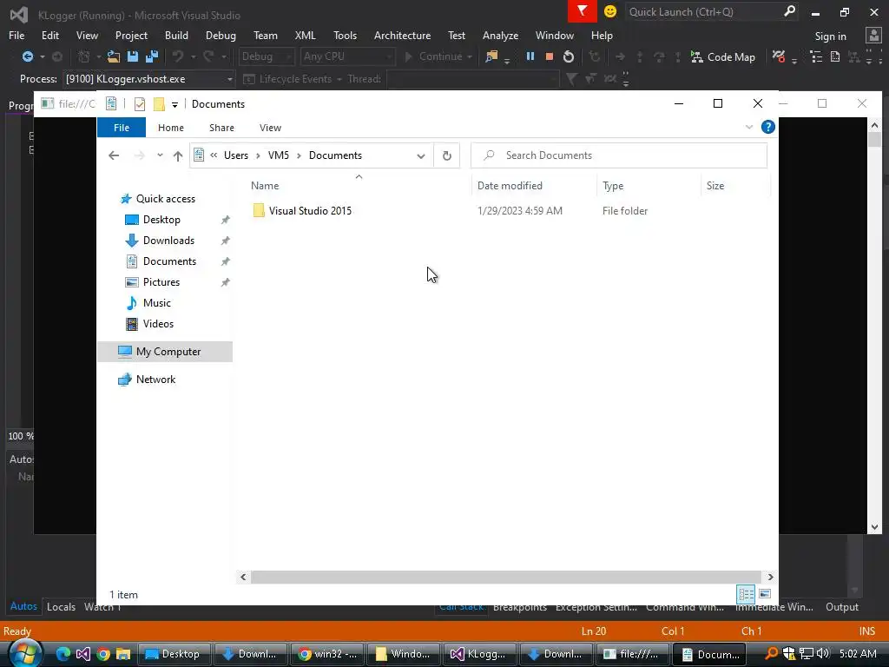Expand the address bar history dropdown

point(421,156)
